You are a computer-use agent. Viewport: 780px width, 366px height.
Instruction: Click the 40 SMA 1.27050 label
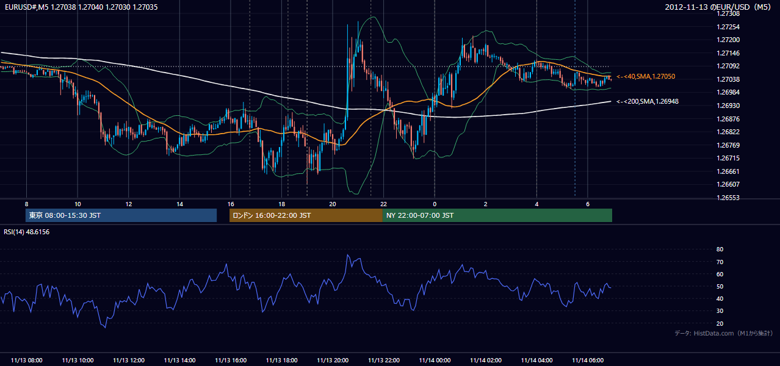point(646,77)
